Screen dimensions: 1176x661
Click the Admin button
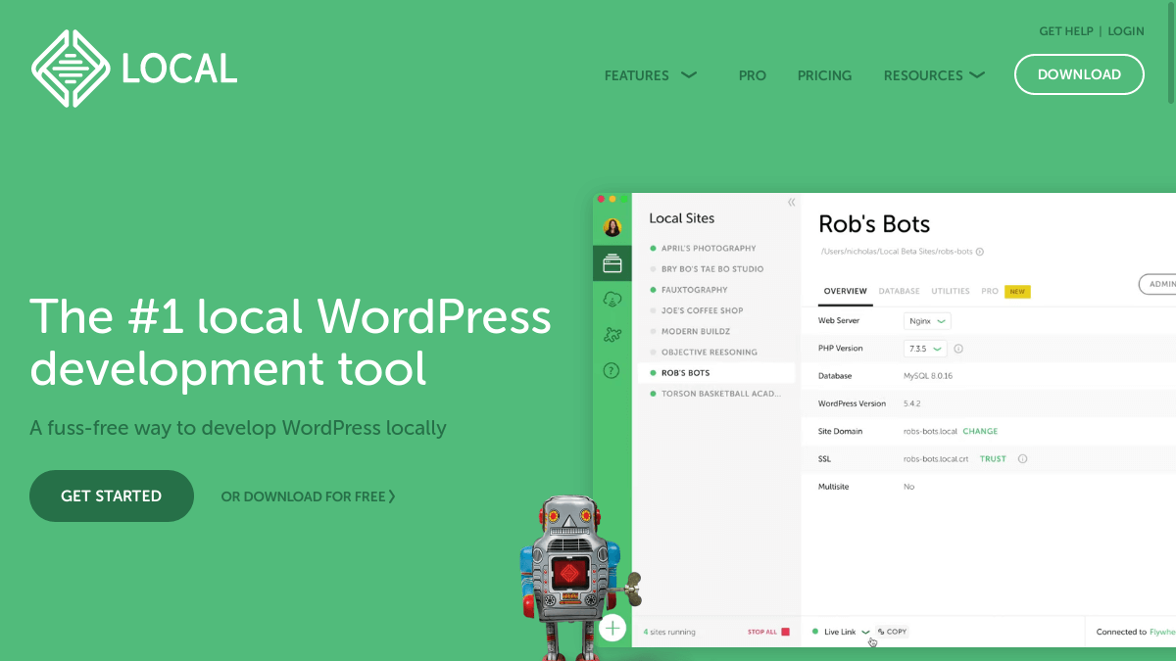pos(1157,284)
